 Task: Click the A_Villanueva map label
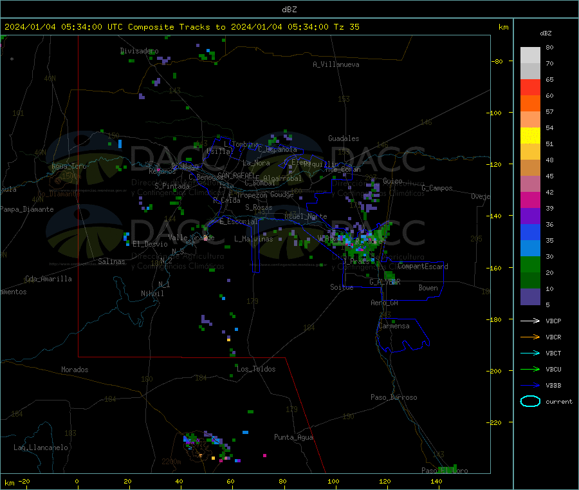pyautogui.click(x=336, y=64)
